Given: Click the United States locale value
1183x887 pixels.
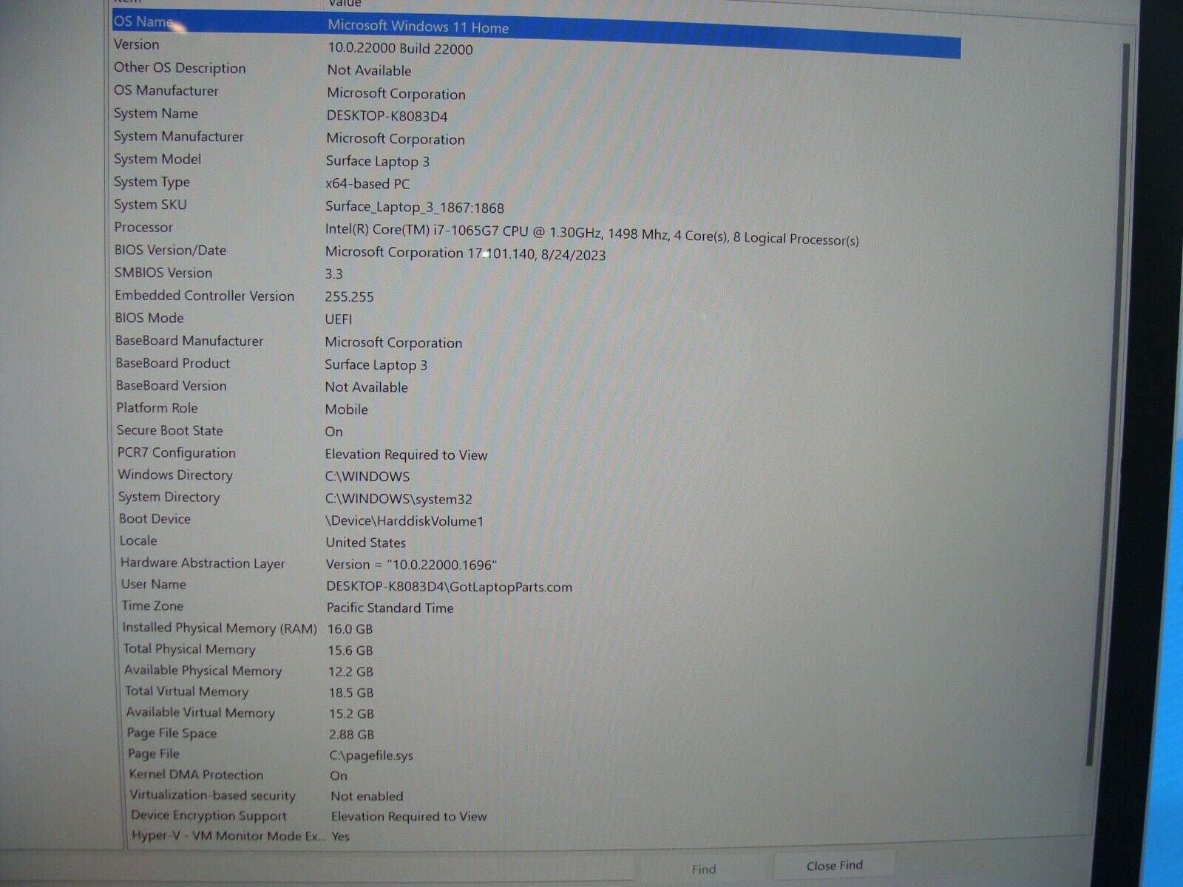Looking at the screenshot, I should tap(365, 543).
